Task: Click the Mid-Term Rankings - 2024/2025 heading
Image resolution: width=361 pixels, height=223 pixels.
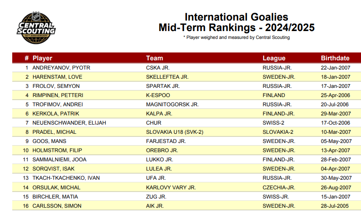Action: [x=236, y=28]
